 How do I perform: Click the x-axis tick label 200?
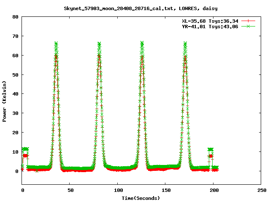(x=214, y=190)
